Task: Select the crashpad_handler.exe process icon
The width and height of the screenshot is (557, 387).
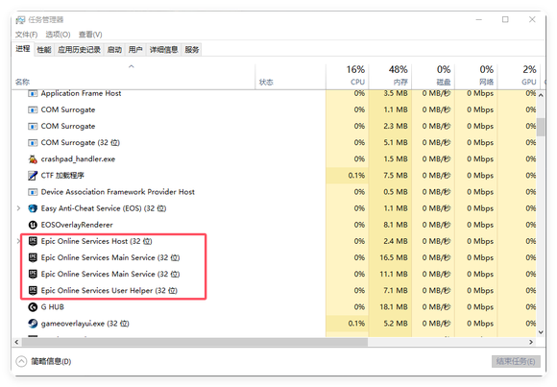Action: tap(33, 159)
